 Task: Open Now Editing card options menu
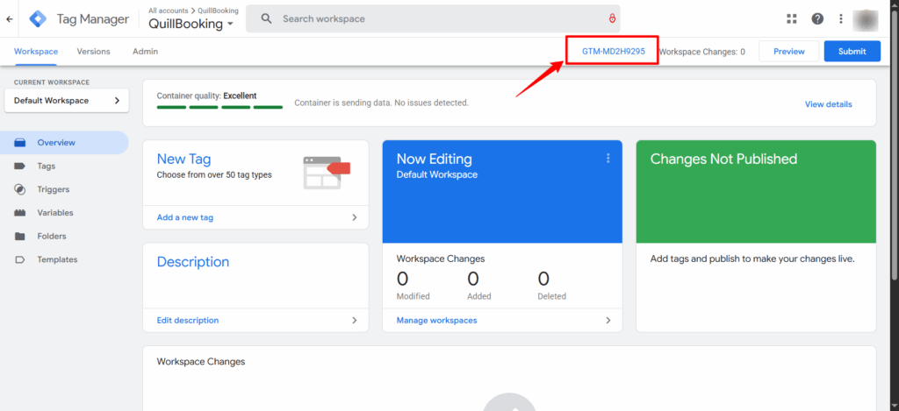608,159
